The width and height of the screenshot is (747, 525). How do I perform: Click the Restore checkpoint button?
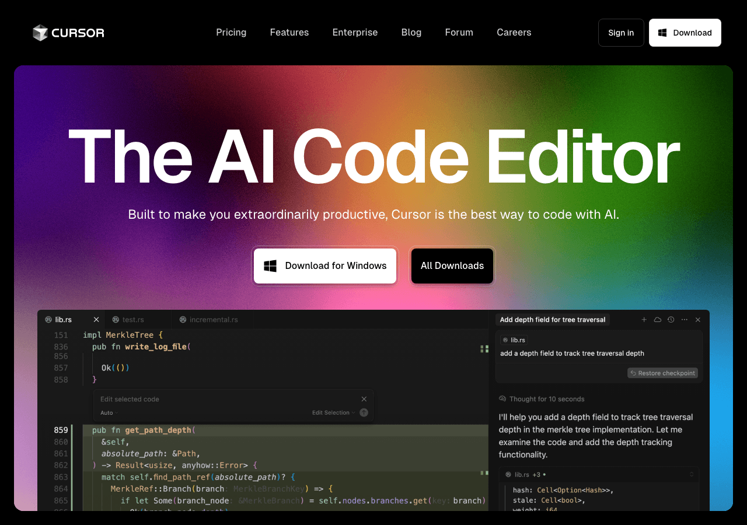[662, 373]
